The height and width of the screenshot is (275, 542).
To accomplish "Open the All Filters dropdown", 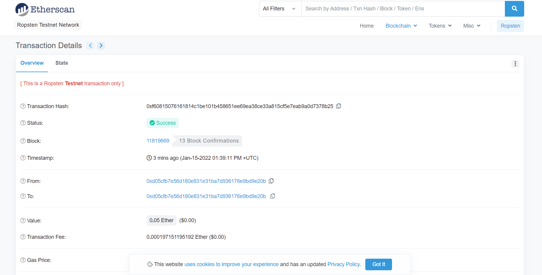I will click(x=280, y=9).
